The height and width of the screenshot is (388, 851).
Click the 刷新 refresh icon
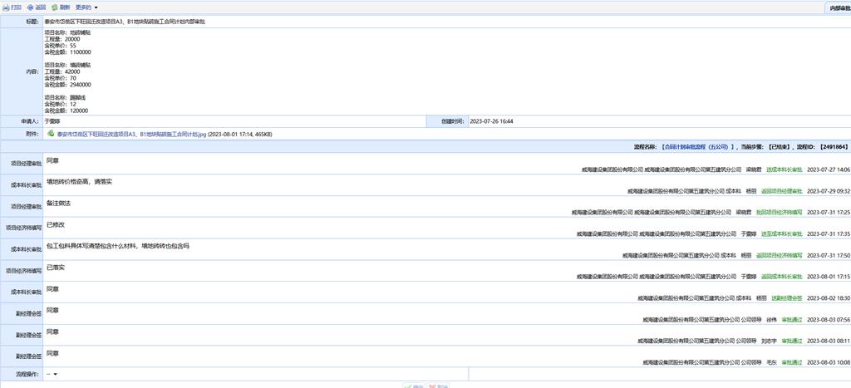[55, 7]
